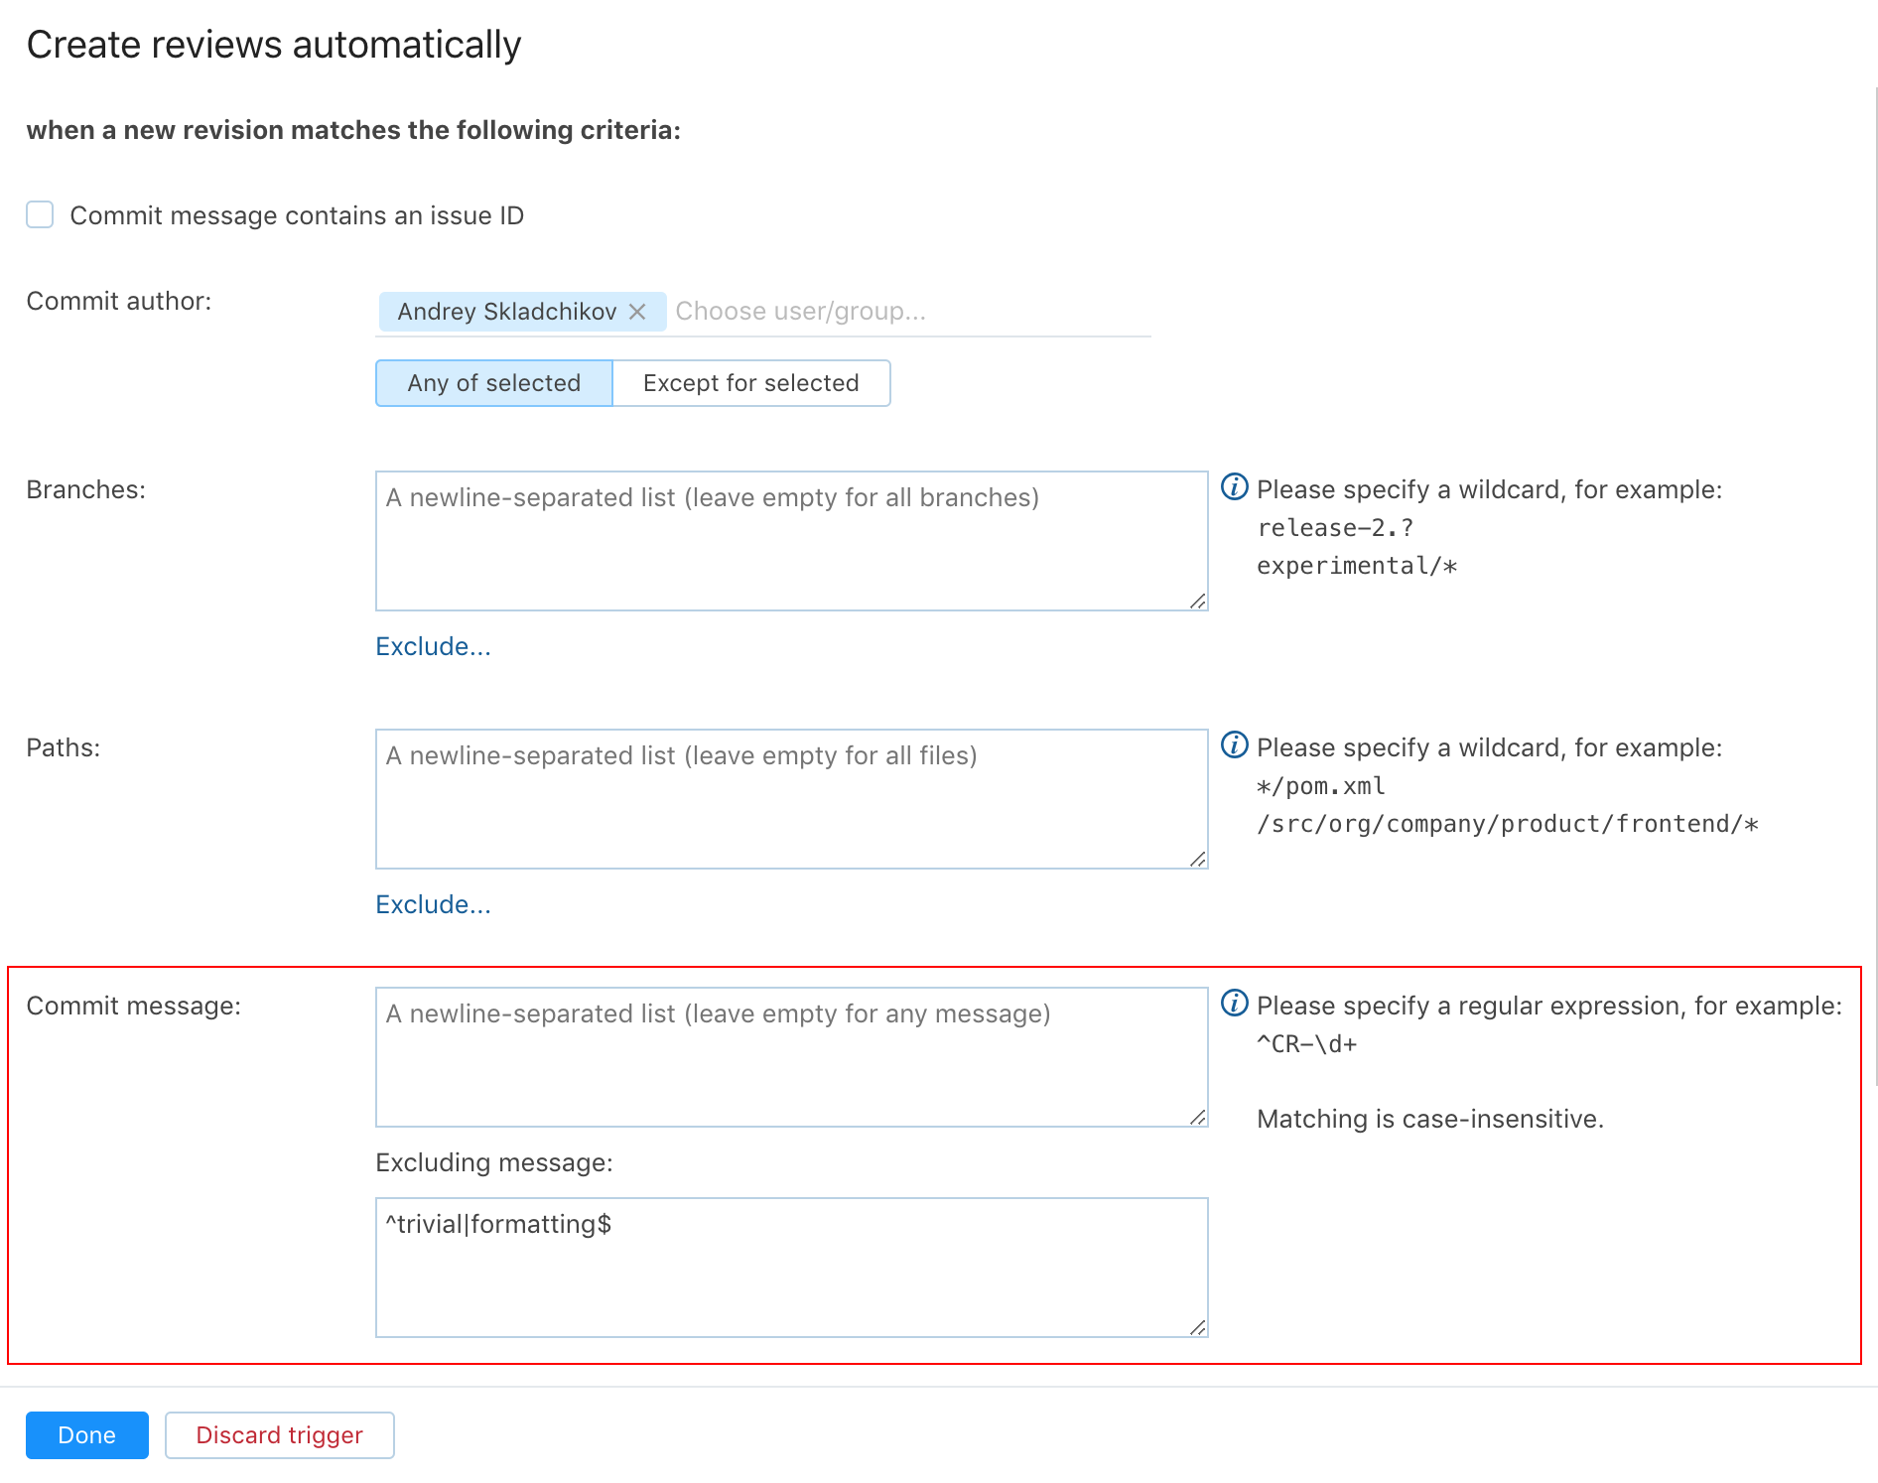
Task: Click the resize handle of Excluding message textarea
Action: [x=1198, y=1327]
